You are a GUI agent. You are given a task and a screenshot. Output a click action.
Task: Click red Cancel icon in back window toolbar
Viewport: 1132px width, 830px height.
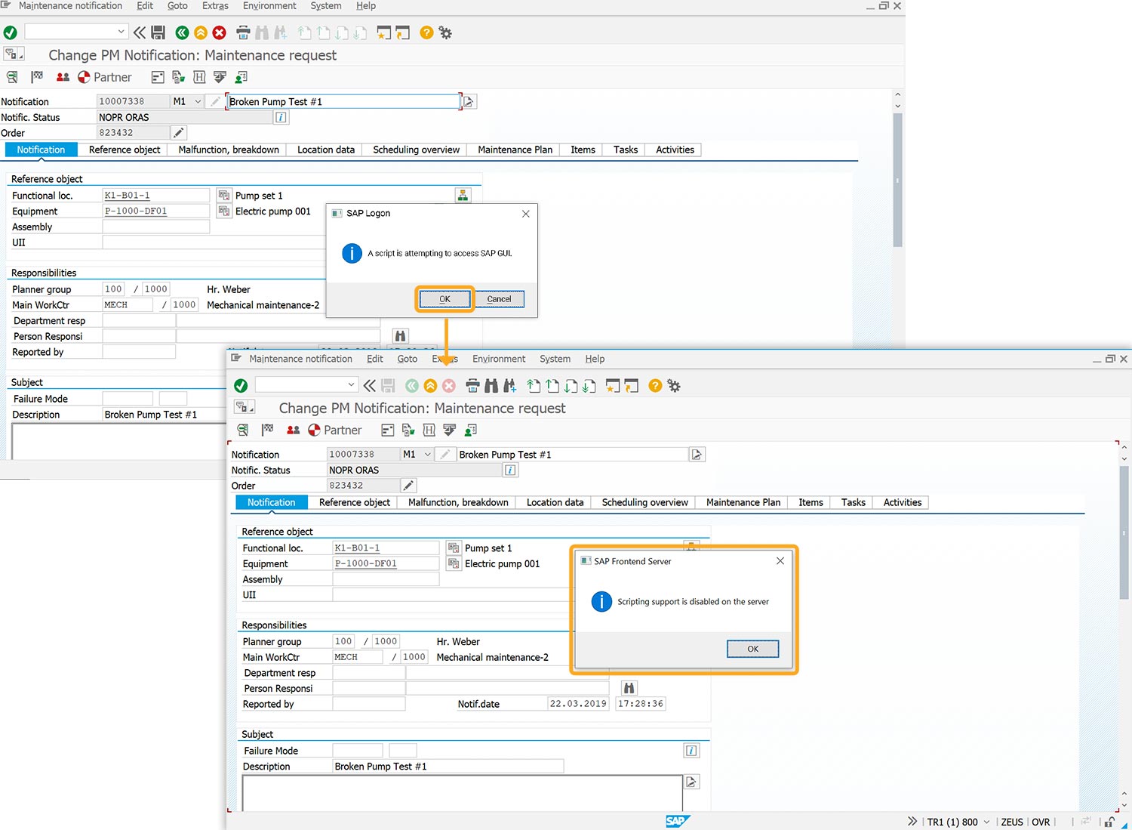220,32
